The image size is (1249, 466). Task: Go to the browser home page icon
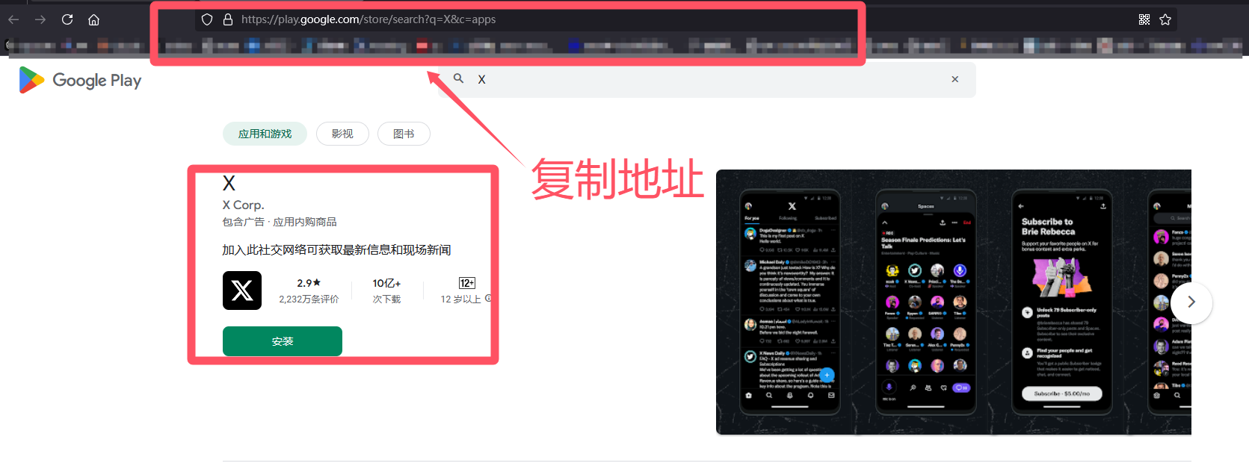click(x=93, y=19)
